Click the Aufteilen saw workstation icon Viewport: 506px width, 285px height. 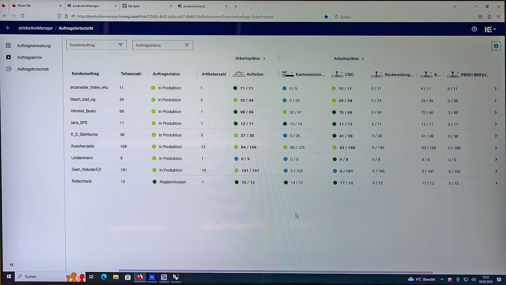[238, 74]
